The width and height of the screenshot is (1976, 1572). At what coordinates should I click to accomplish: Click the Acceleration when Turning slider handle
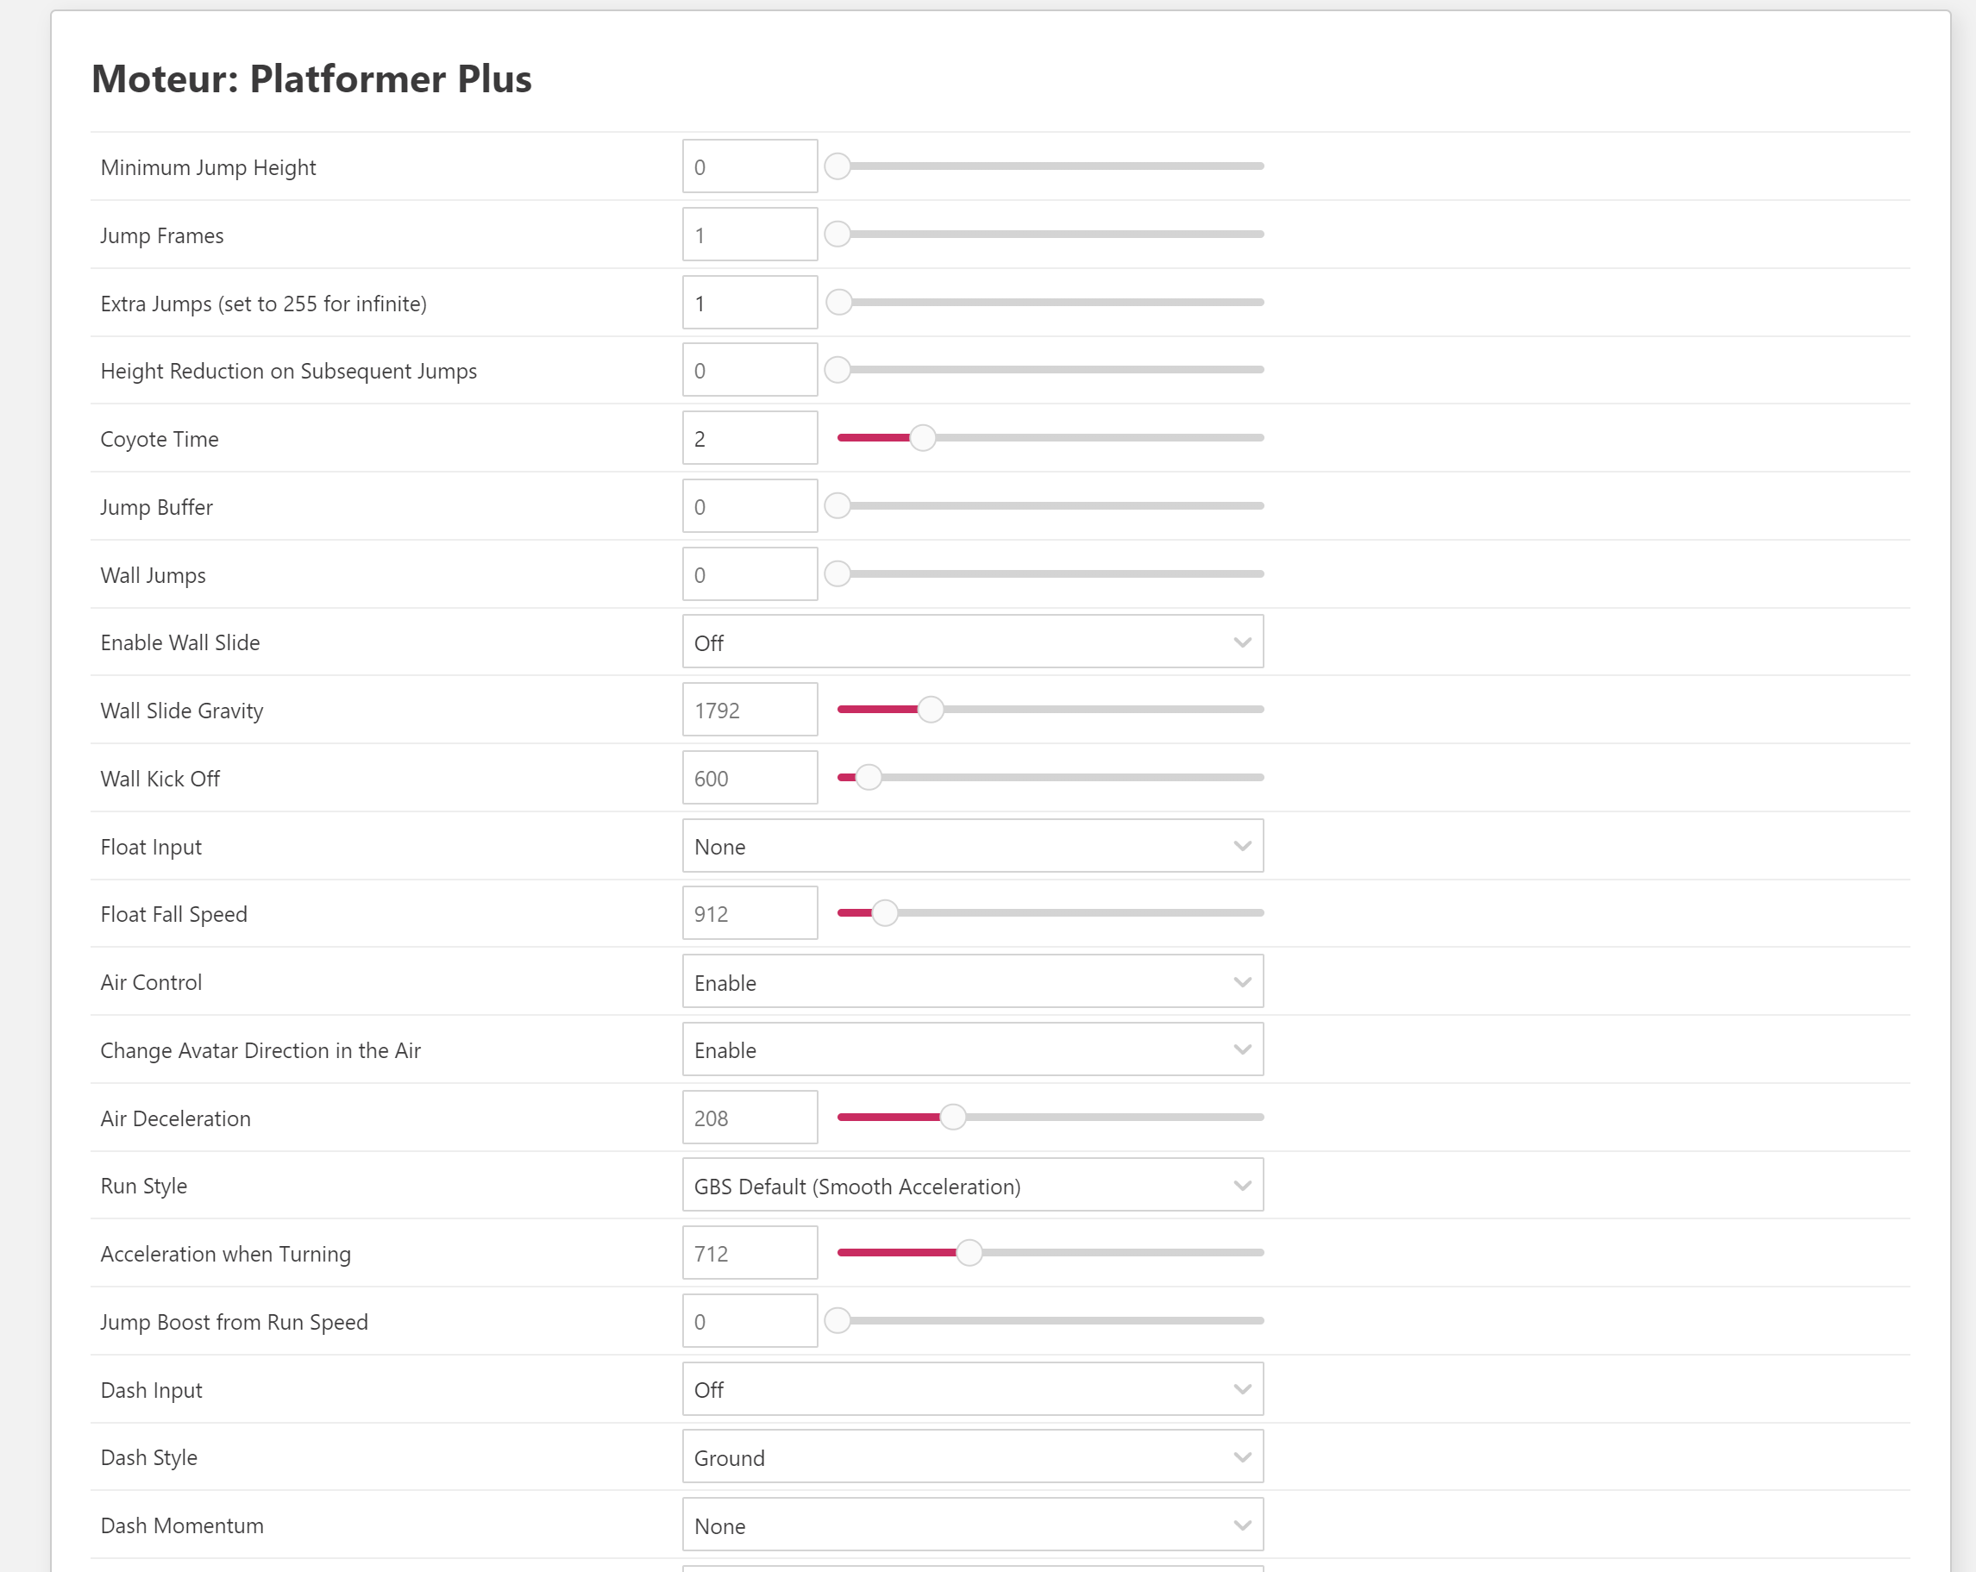pyautogui.click(x=969, y=1253)
